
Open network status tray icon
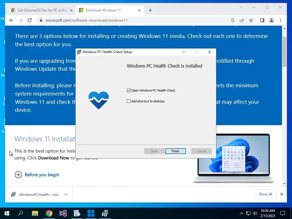pos(248,213)
